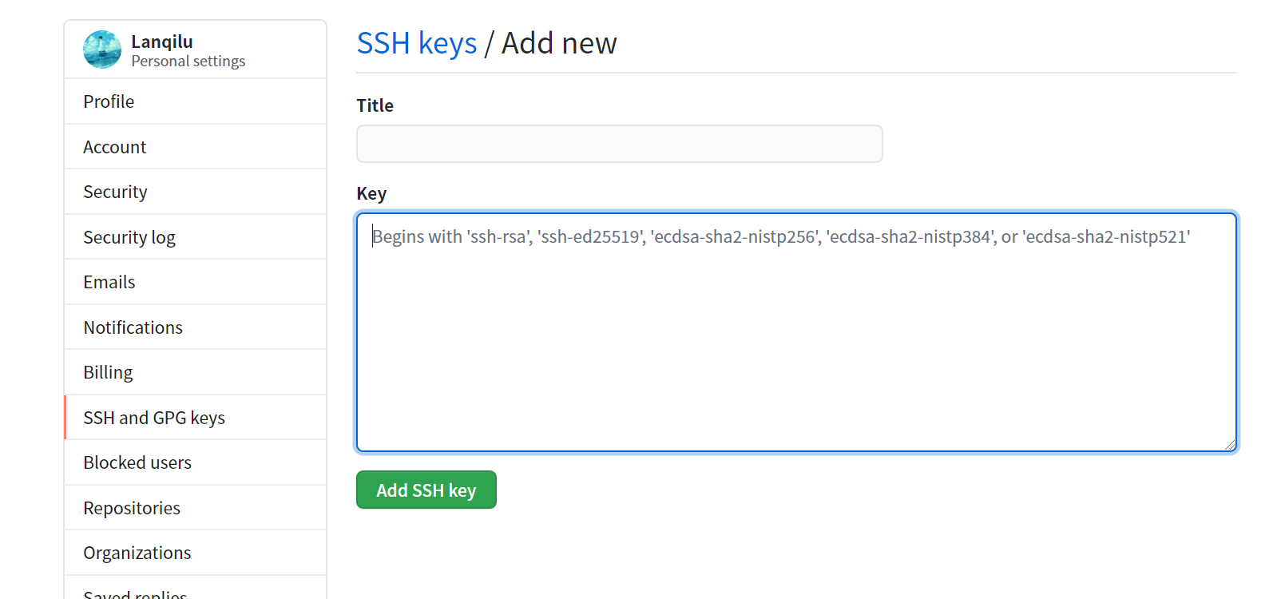Click the Personal settings label

click(188, 61)
